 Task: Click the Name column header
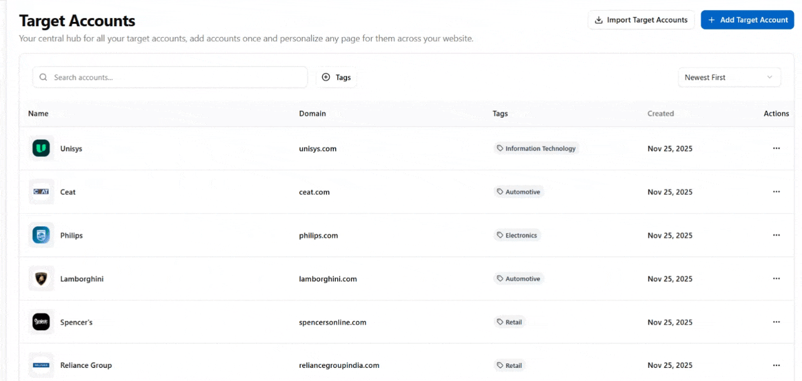click(x=38, y=113)
